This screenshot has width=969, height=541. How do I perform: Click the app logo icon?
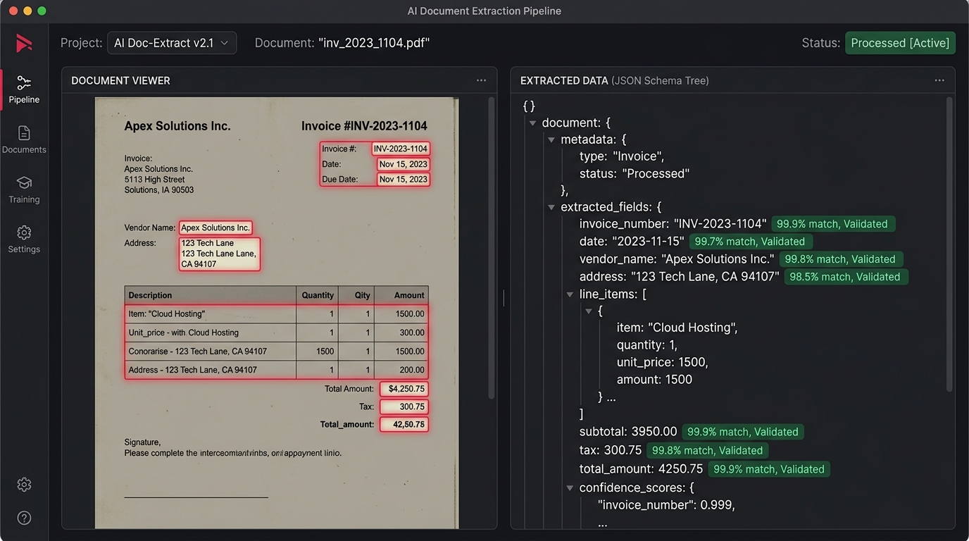(24, 43)
